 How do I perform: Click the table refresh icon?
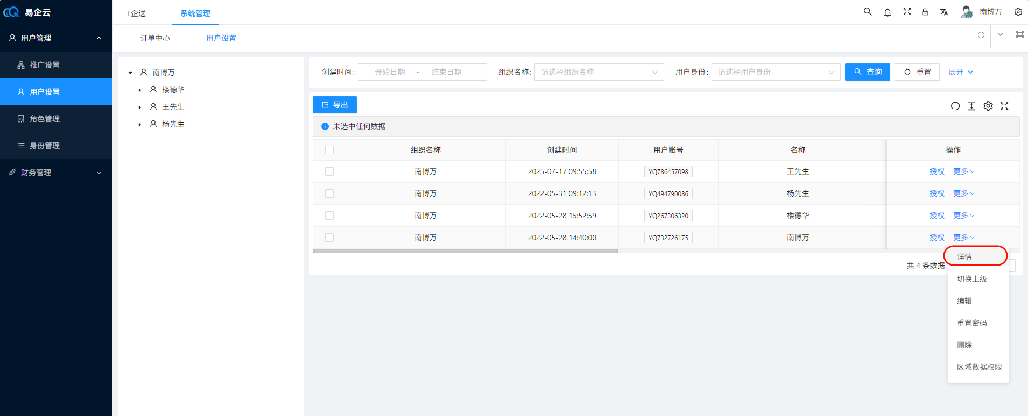point(955,106)
